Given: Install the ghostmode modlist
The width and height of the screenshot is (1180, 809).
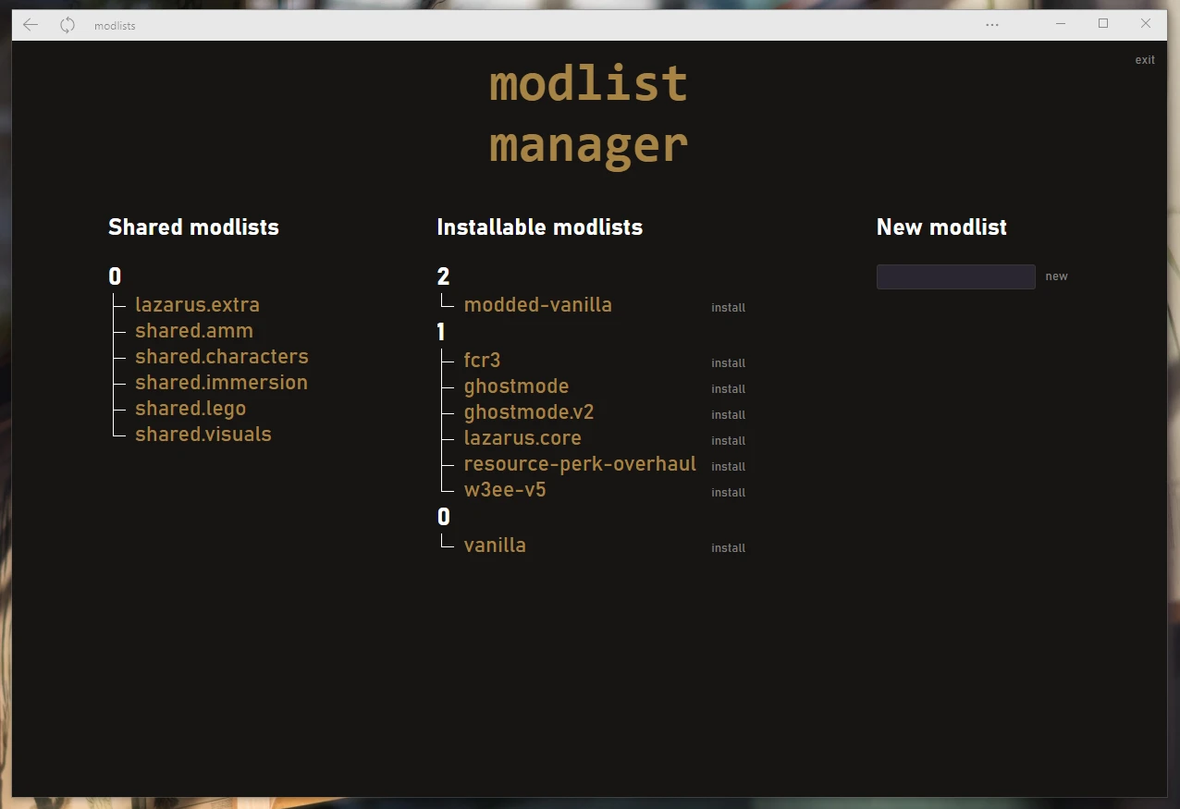Looking at the screenshot, I should tap(728, 389).
